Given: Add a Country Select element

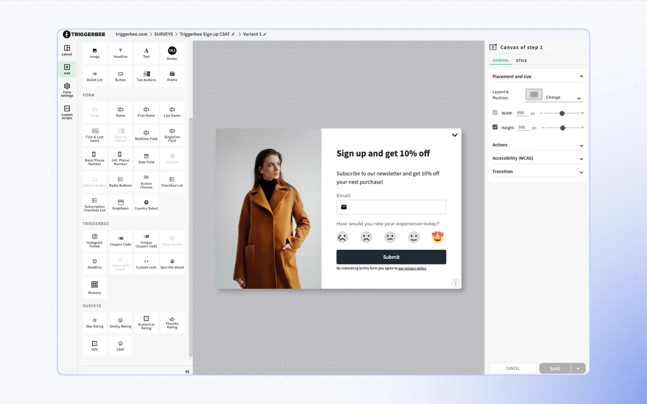Looking at the screenshot, I should [146, 205].
